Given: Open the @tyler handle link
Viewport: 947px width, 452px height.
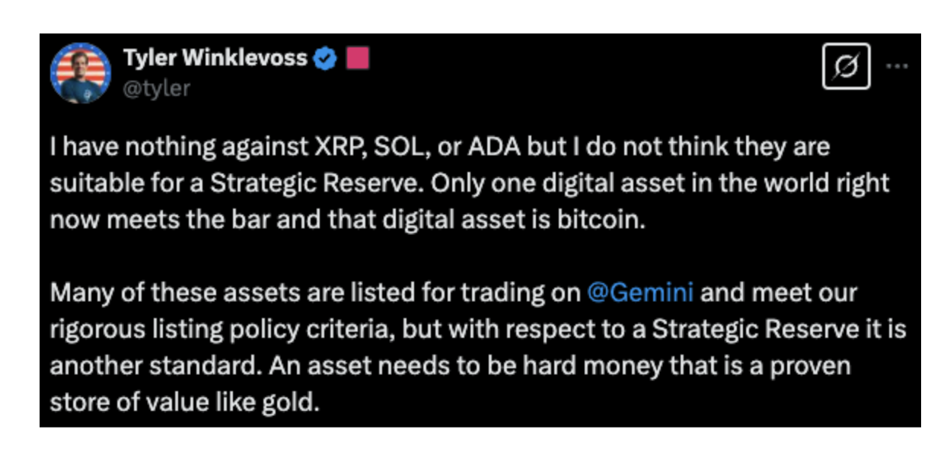Looking at the screenshot, I should click(156, 88).
